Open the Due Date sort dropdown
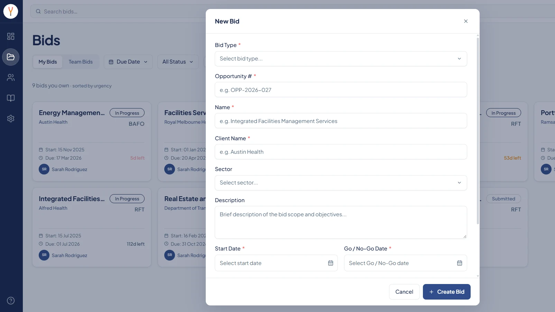 tap(128, 62)
